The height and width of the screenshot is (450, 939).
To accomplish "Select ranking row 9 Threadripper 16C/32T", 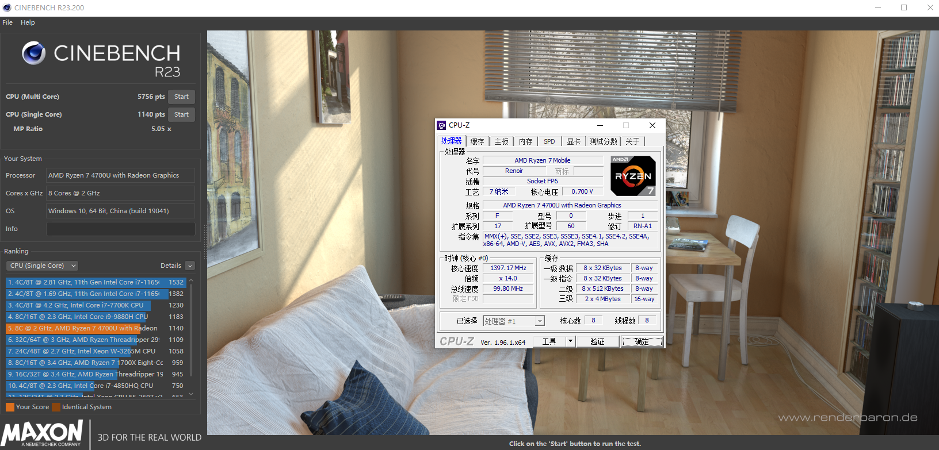I will [x=95, y=374].
